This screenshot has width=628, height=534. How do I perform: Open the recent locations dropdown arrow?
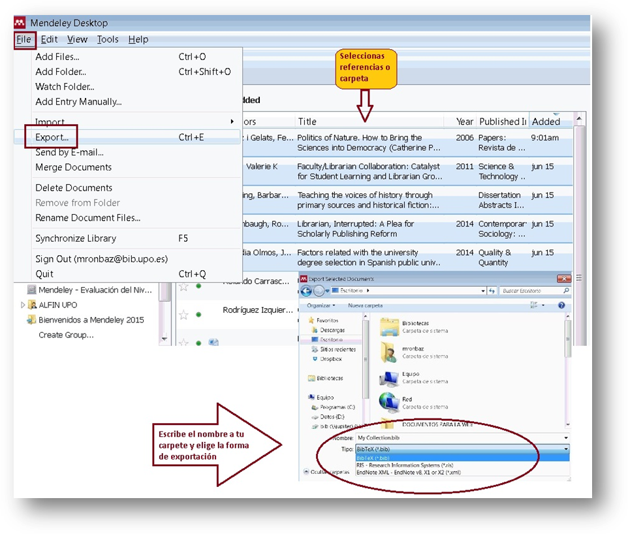pyautogui.click(x=327, y=291)
